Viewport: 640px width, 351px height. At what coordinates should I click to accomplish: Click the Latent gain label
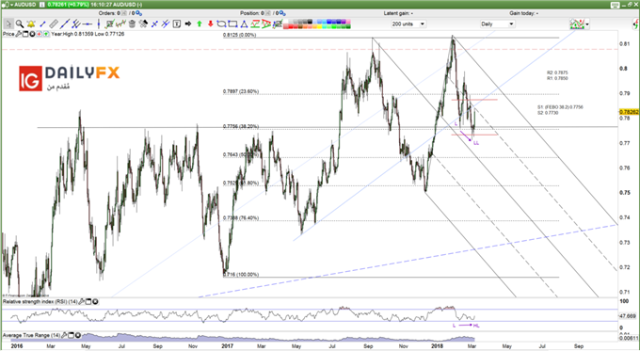398,13
